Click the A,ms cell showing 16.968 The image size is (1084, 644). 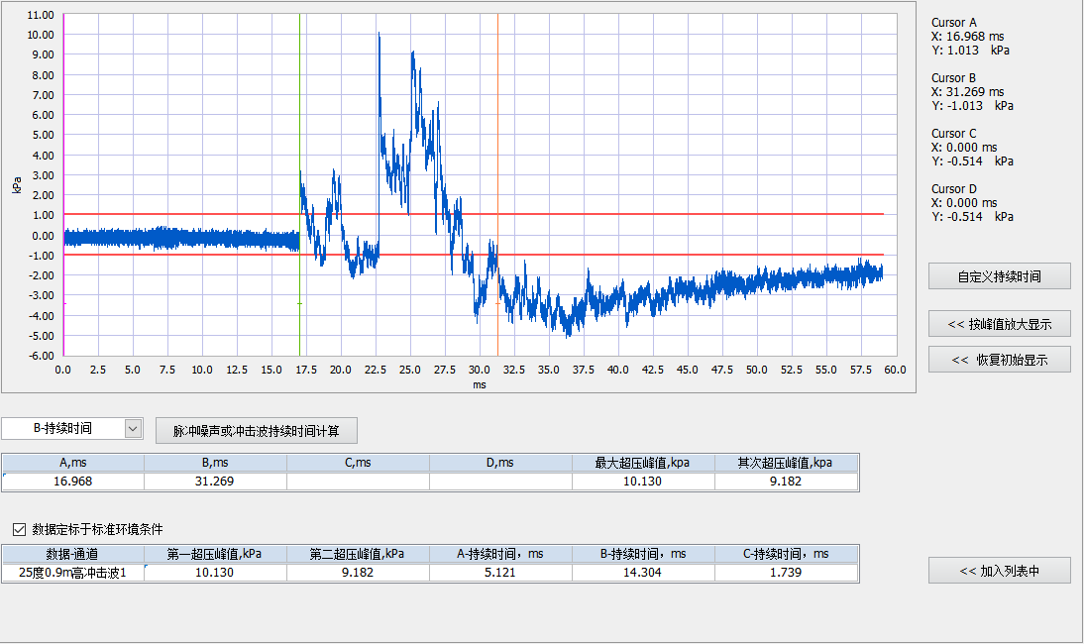click(73, 482)
